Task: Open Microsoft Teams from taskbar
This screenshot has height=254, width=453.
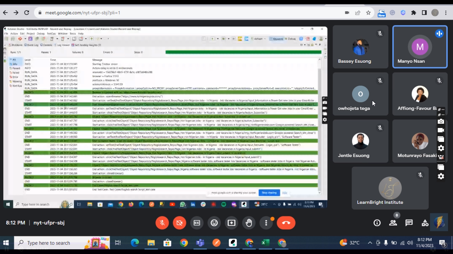Action: click(200, 243)
